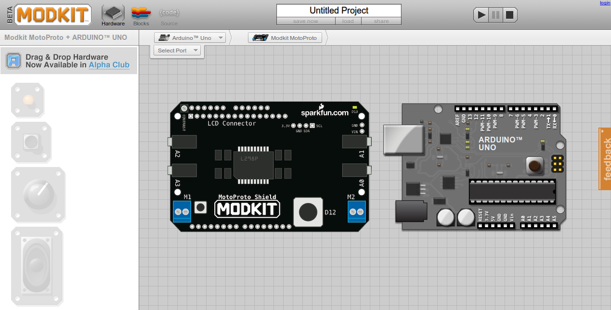Click the A3 connector on the shield
The width and height of the screenshot is (611, 310).
pyautogui.click(x=182, y=170)
